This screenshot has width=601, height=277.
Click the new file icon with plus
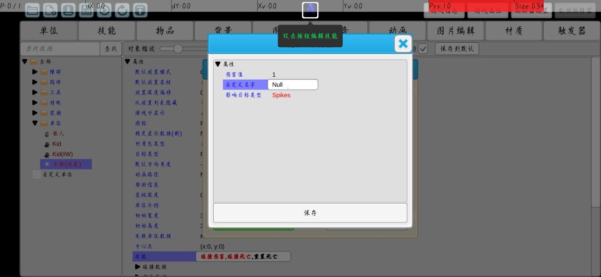(x=50, y=11)
